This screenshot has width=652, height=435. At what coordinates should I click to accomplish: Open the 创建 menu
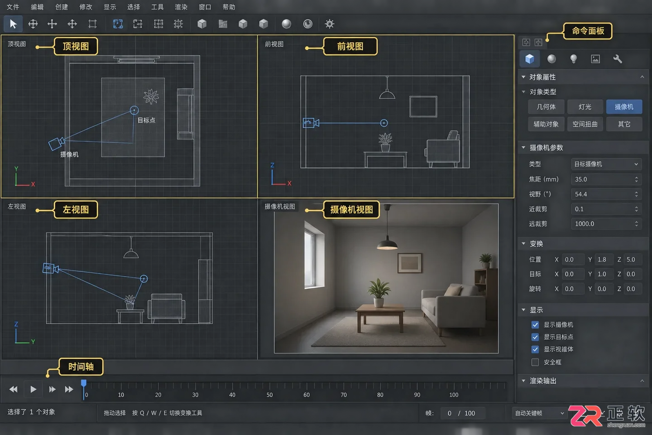click(x=62, y=7)
